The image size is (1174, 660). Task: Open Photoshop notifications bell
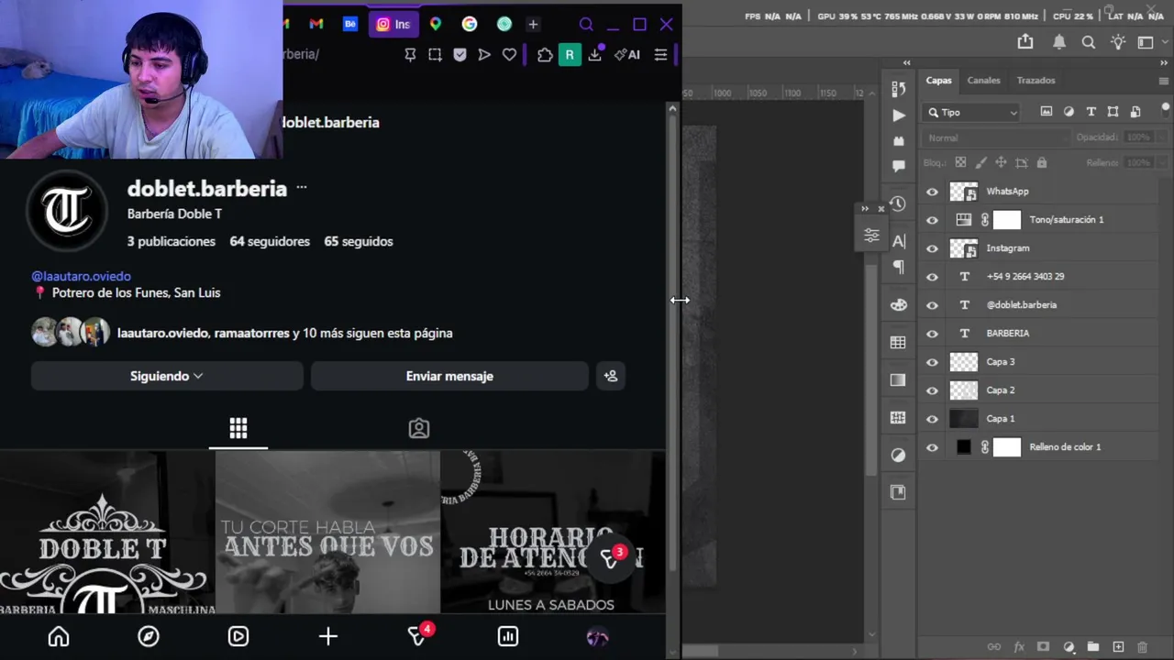(1058, 41)
